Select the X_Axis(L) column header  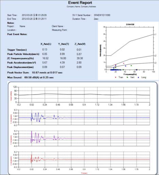click(46, 44)
